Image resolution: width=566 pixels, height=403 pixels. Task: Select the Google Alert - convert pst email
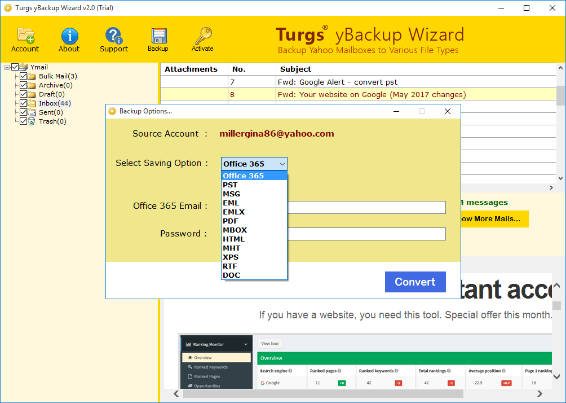point(358,82)
